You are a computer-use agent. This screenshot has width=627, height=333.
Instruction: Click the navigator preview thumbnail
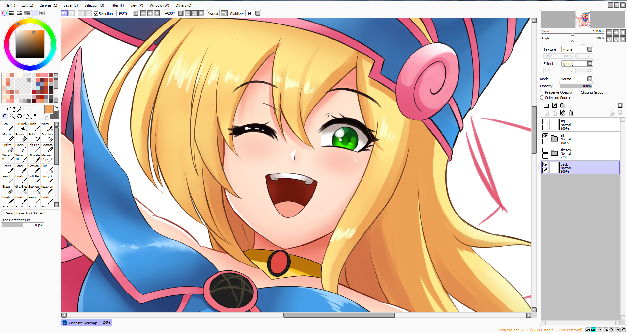(x=583, y=19)
